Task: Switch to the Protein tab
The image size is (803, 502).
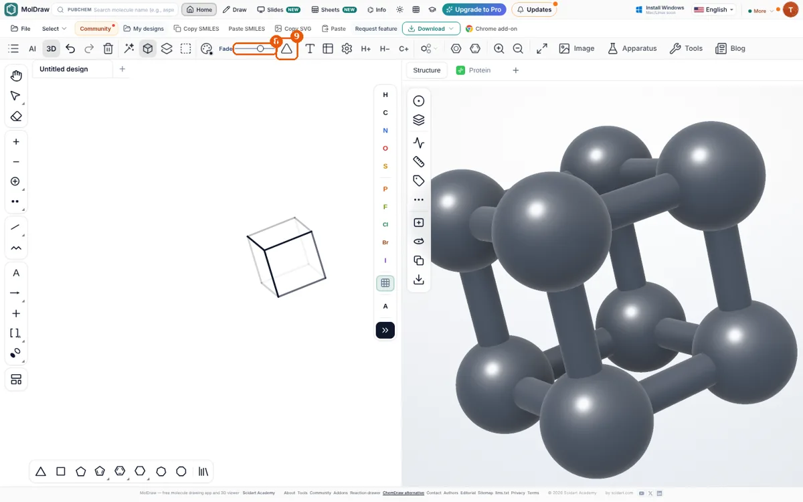Action: coord(473,70)
